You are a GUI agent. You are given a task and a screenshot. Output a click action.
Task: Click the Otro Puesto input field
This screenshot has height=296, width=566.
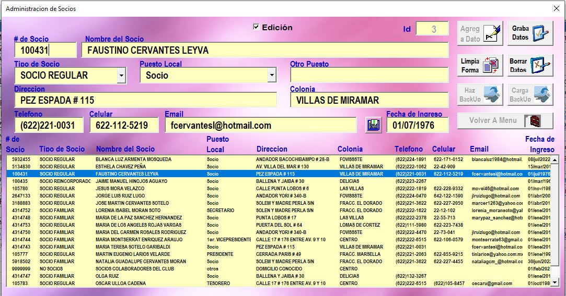[x=369, y=75]
